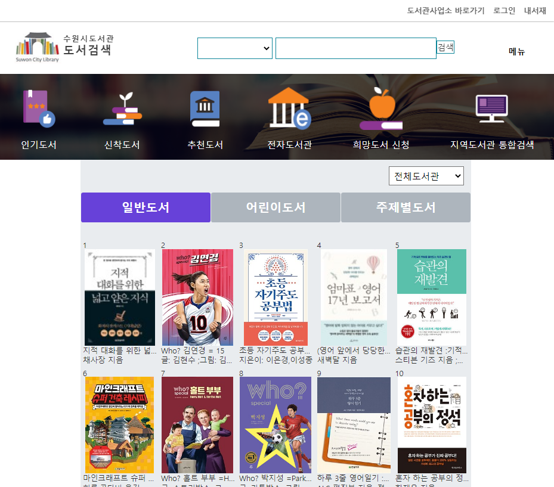Click the title text Who? 홀트 부부 =H...
Viewport: 554px width, 487px height.
click(198, 478)
